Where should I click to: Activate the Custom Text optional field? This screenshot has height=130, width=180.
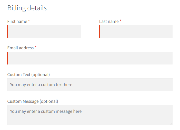click(x=90, y=85)
